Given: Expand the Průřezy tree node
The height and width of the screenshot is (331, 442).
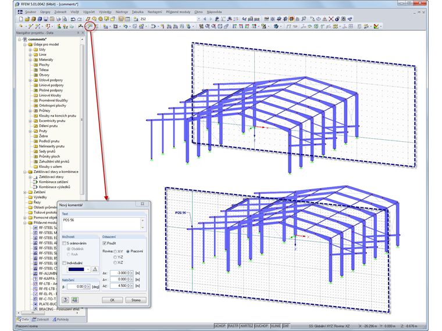Looking at the screenshot, I should [x=30, y=110].
